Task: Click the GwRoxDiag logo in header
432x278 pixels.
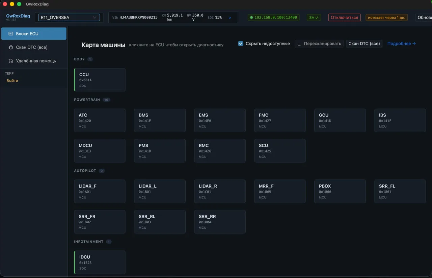Action: (18, 16)
